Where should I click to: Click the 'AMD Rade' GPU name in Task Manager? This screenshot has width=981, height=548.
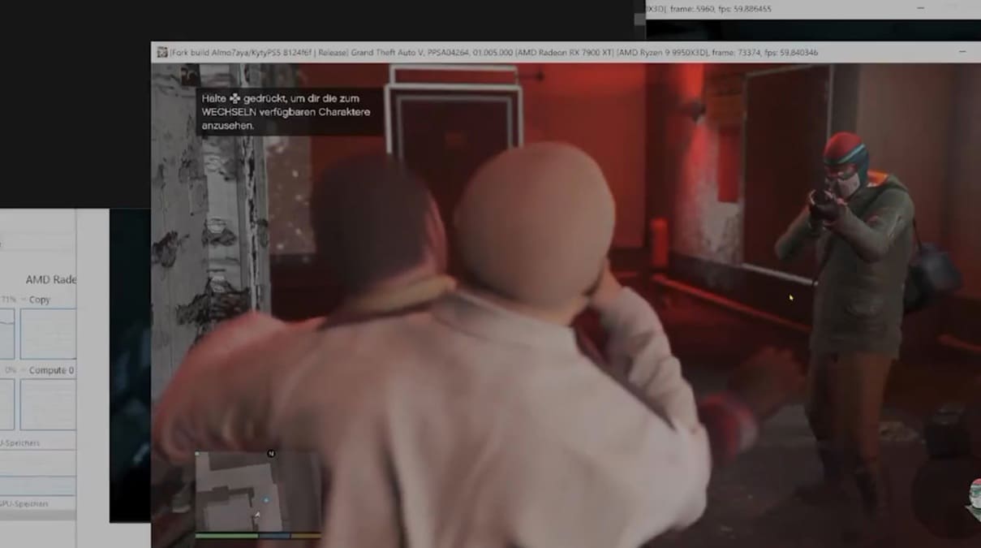[x=50, y=279]
